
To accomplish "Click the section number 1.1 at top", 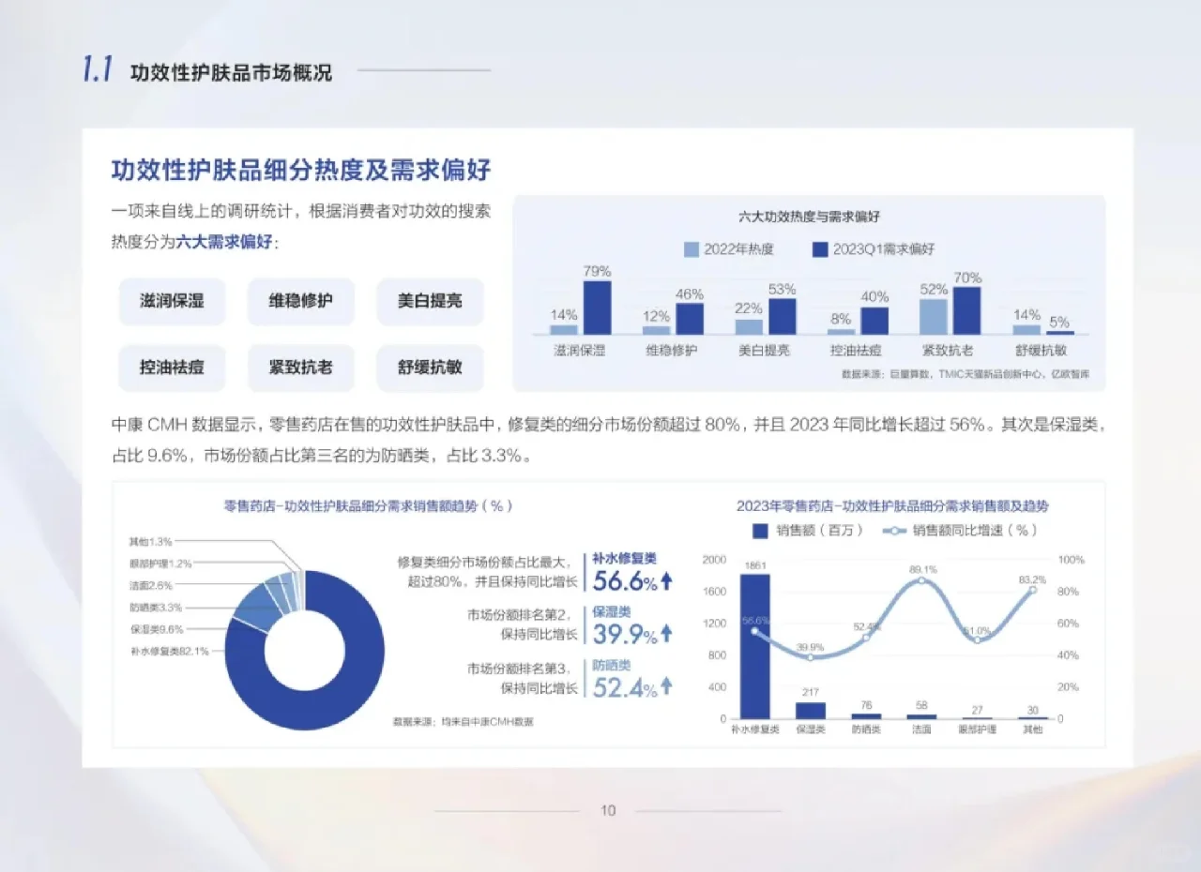I will (x=98, y=70).
